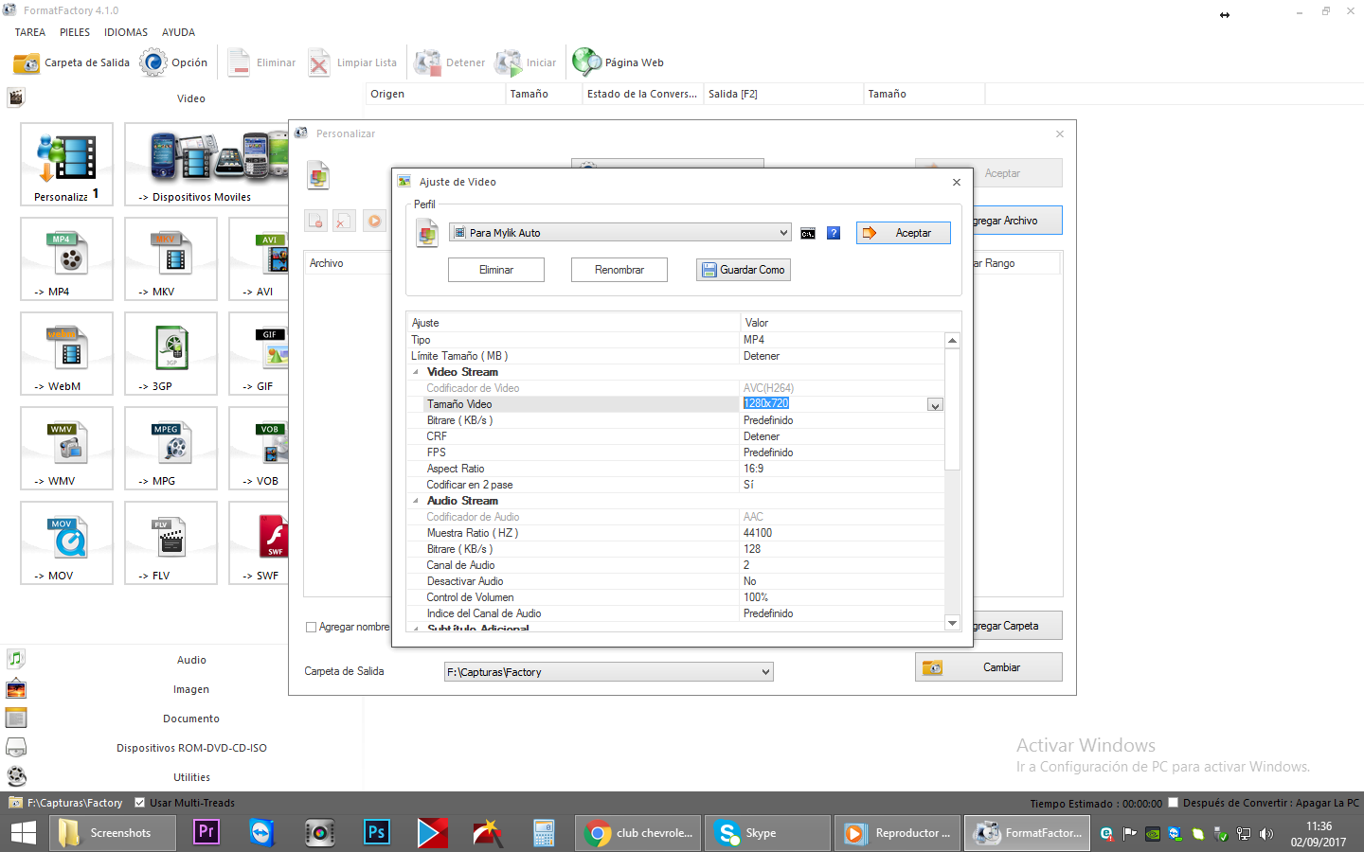Click the settings list scroll-down arrow
1364x852 pixels.
click(952, 623)
